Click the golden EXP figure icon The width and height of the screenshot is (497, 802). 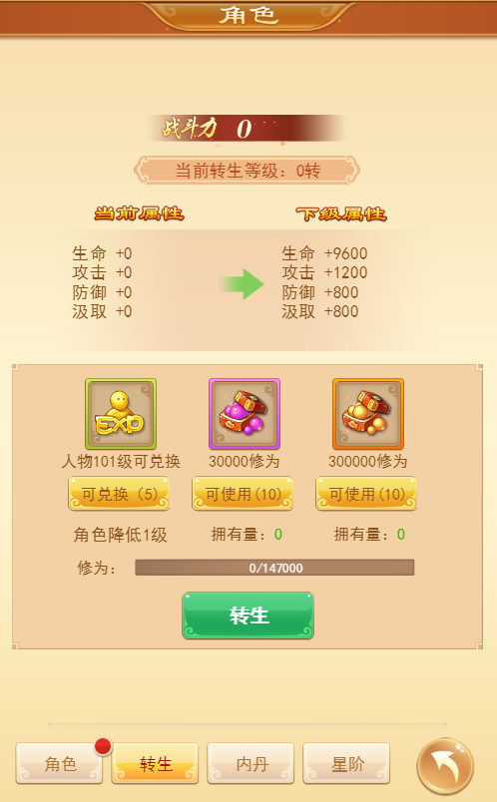coord(121,414)
